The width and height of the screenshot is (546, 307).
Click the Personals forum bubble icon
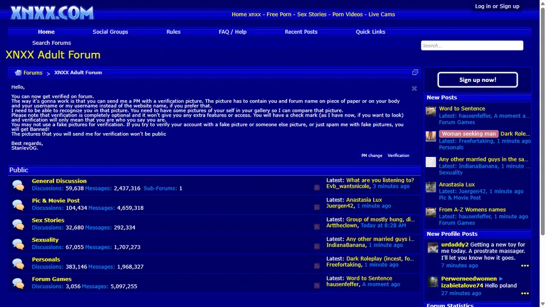pos(18,263)
